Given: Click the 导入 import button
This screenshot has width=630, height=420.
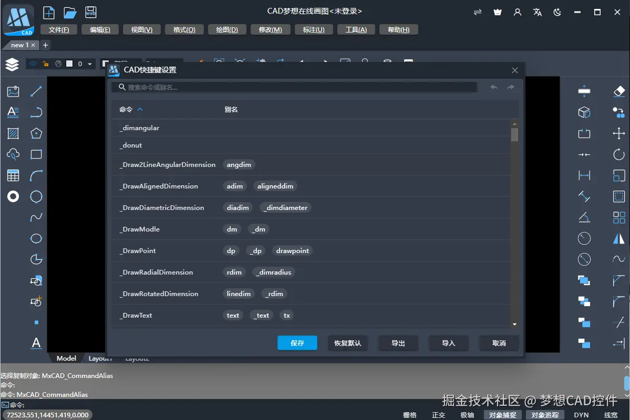Looking at the screenshot, I should (448, 343).
